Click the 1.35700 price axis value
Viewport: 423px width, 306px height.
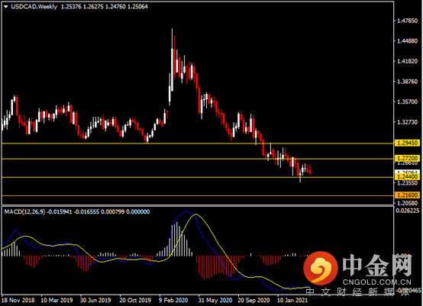(x=408, y=102)
